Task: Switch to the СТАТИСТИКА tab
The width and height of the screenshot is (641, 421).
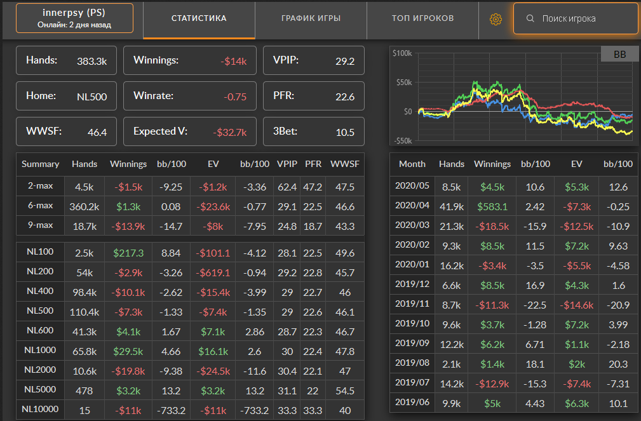Action: [x=199, y=18]
